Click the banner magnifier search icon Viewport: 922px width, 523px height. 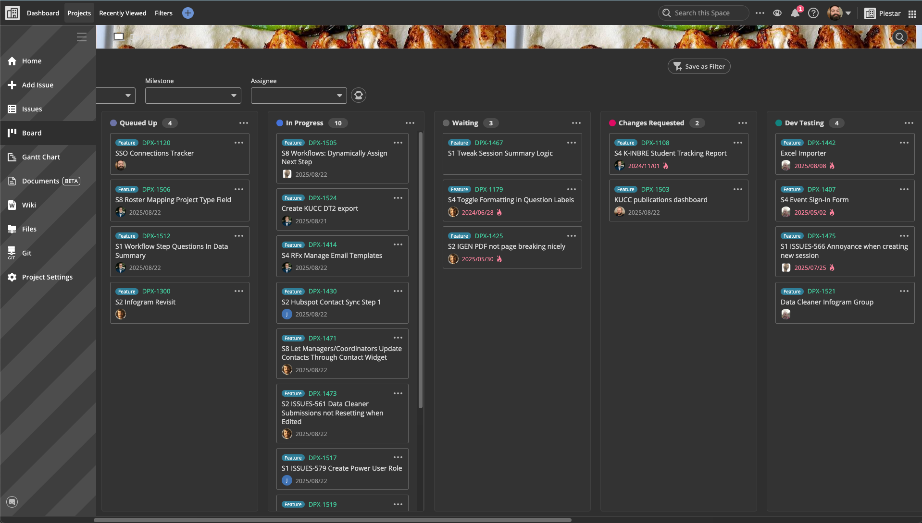(900, 37)
